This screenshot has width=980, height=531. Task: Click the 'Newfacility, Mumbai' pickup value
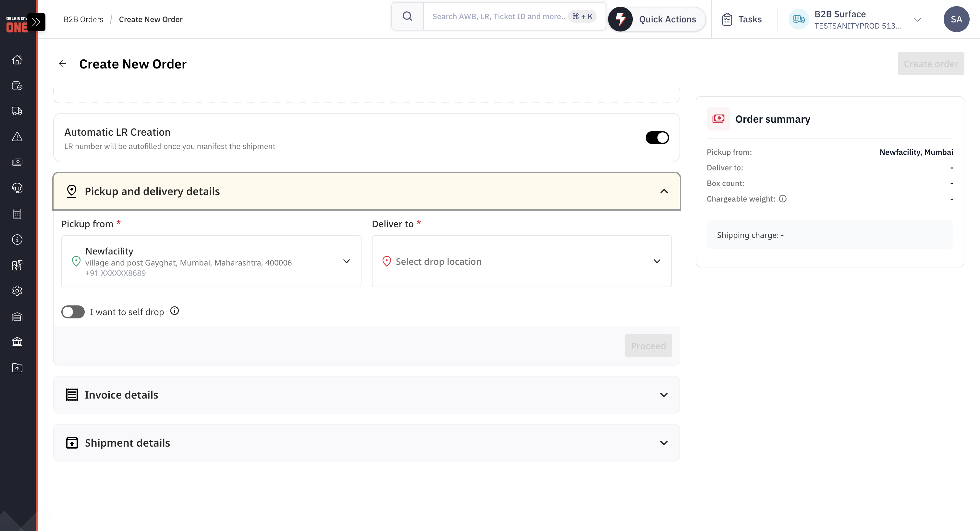(x=916, y=152)
